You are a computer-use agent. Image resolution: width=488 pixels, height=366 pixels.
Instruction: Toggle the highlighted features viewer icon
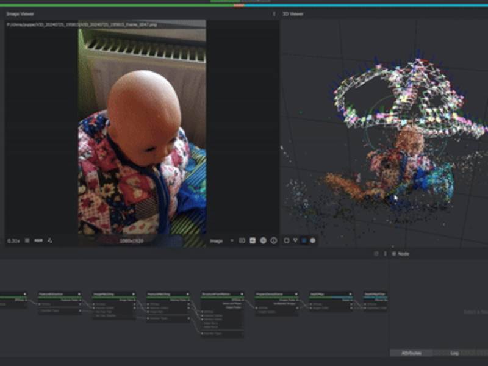(x=253, y=240)
